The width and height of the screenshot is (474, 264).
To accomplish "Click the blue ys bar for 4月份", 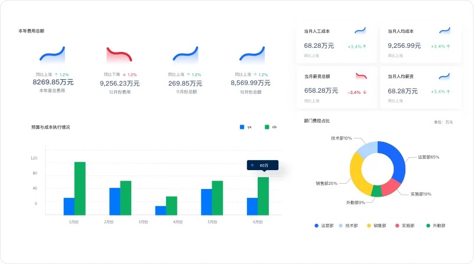I will (161, 210).
